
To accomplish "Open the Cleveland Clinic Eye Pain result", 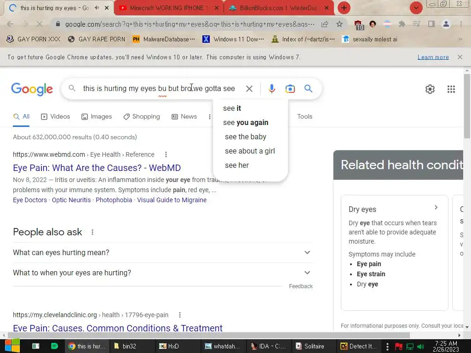I will click(118, 328).
